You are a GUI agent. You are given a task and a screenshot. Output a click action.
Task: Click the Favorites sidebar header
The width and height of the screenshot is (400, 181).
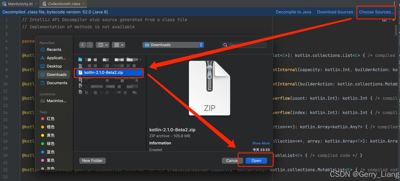pyautogui.click(x=47, y=43)
